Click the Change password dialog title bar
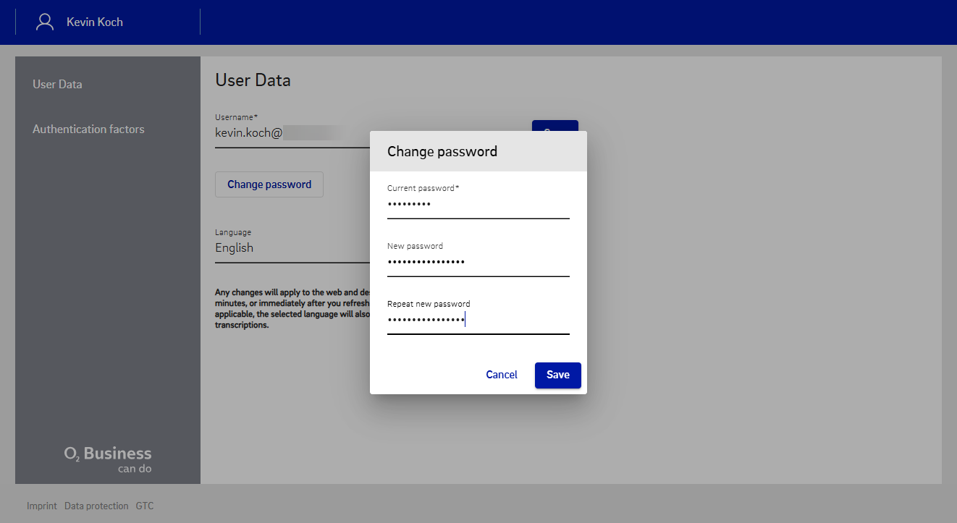The width and height of the screenshot is (957, 523). (478, 151)
